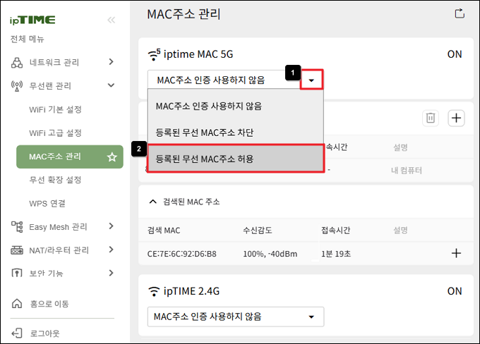Viewport: 480px width, 344px height.
Task: Toggle the ipTIME 2.4G ON switch
Action: pos(455,291)
